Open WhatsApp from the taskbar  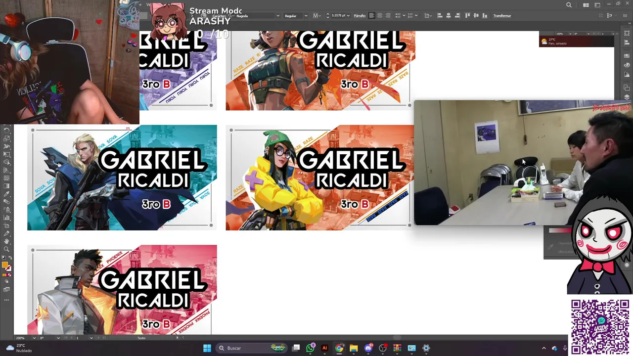[x=310, y=348]
